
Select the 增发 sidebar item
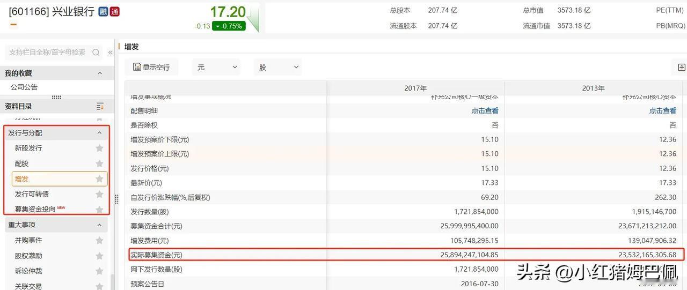pos(60,179)
